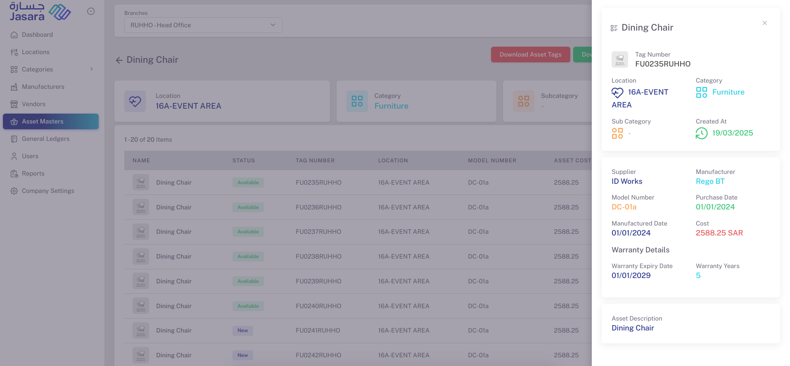The width and height of the screenshot is (790, 366).
Task: Click the Manufacturers sidebar icon
Action: click(14, 87)
